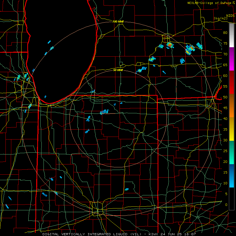The height and width of the screenshot is (236, 236).
Task: Select the white-gray segment of the VIL scale
Action: pyautogui.click(x=232, y=35)
